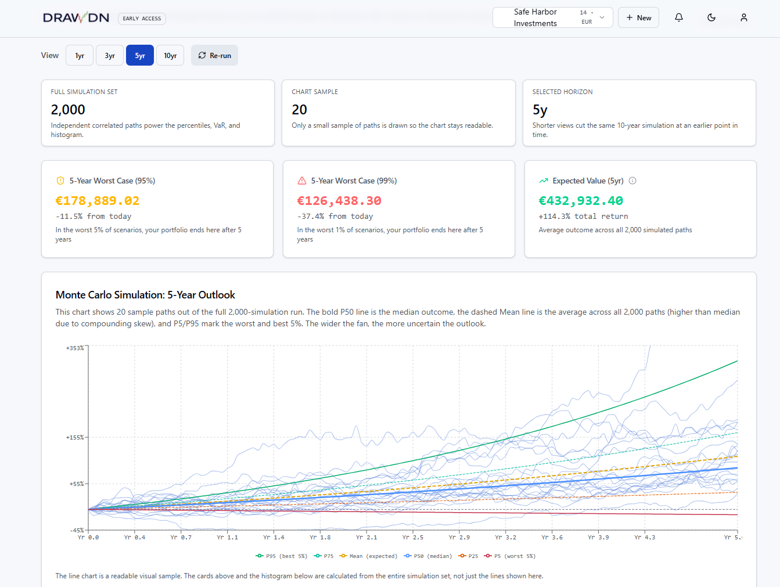
Task: Select the 3yr view button
Action: click(110, 56)
